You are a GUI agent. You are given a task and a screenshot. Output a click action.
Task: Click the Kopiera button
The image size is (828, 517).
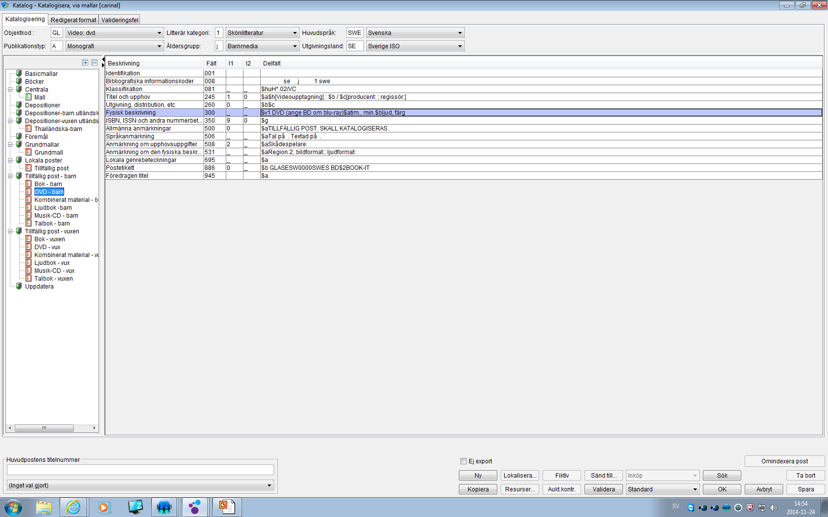pyautogui.click(x=478, y=489)
